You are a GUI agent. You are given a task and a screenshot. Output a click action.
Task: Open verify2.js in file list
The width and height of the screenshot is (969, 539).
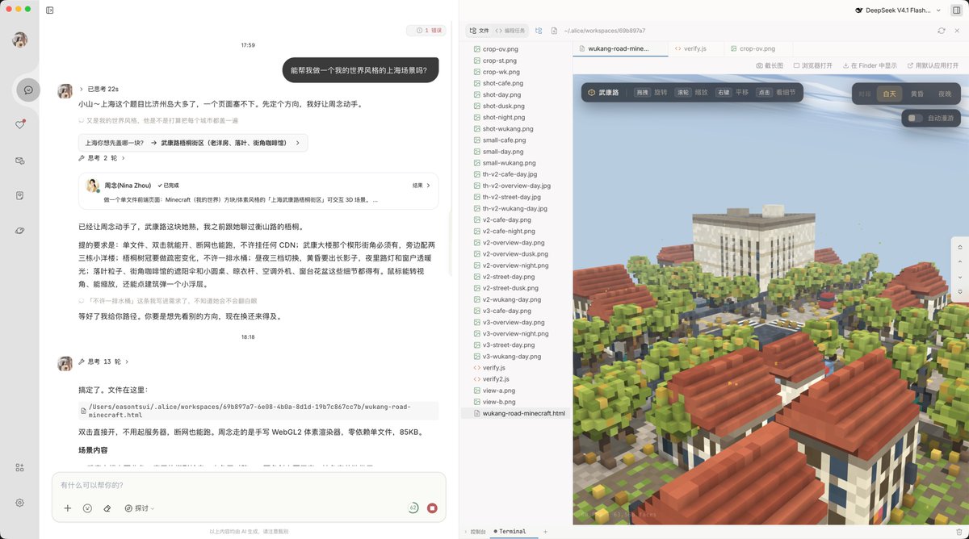pos(497,378)
